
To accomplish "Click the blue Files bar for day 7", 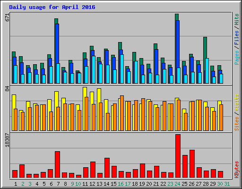I will pyautogui.click(x=58, y=44).
